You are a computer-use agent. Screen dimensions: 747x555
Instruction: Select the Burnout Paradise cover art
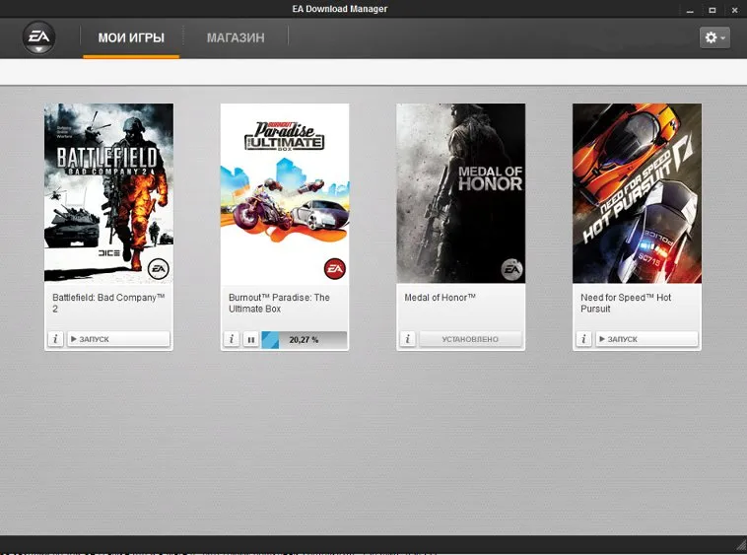click(x=285, y=193)
